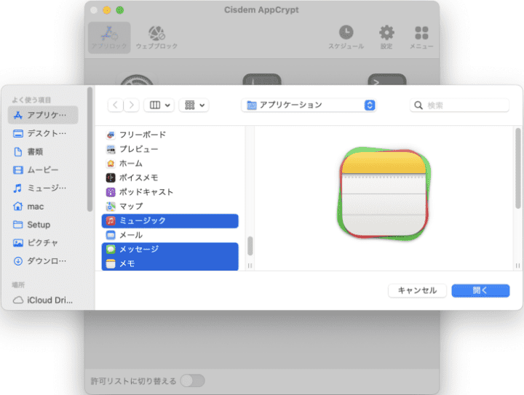
Task: Click the キャンセル button
Action: click(417, 290)
